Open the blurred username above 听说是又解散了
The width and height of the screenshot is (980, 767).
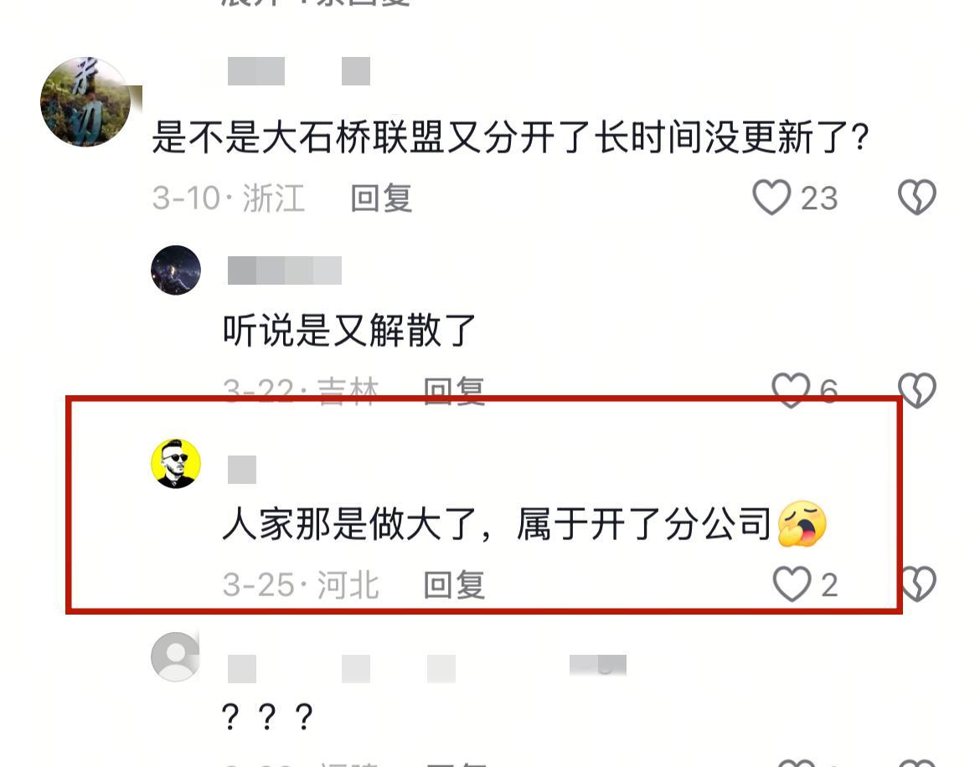click(x=285, y=270)
